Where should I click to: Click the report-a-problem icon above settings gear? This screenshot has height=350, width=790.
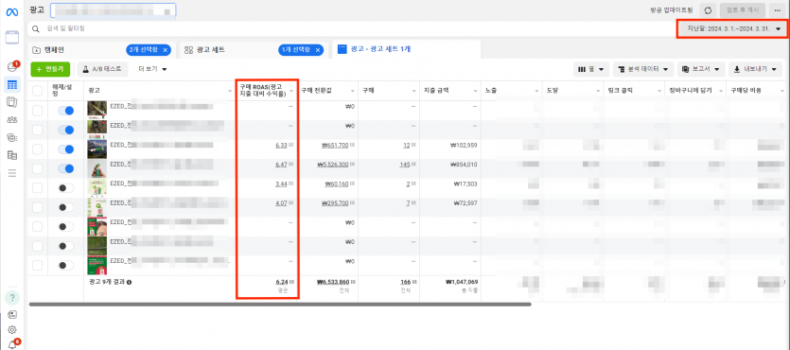coord(12,315)
